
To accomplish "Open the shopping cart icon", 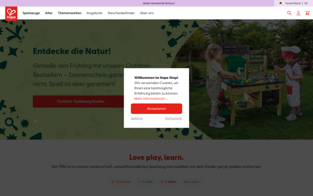I will coord(307,13).
